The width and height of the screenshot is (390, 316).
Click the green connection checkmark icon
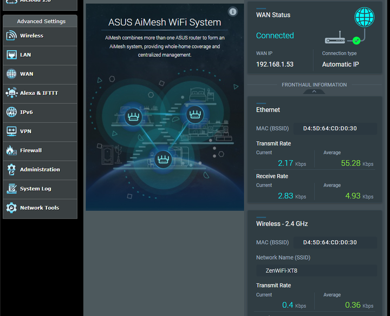[x=356, y=40]
